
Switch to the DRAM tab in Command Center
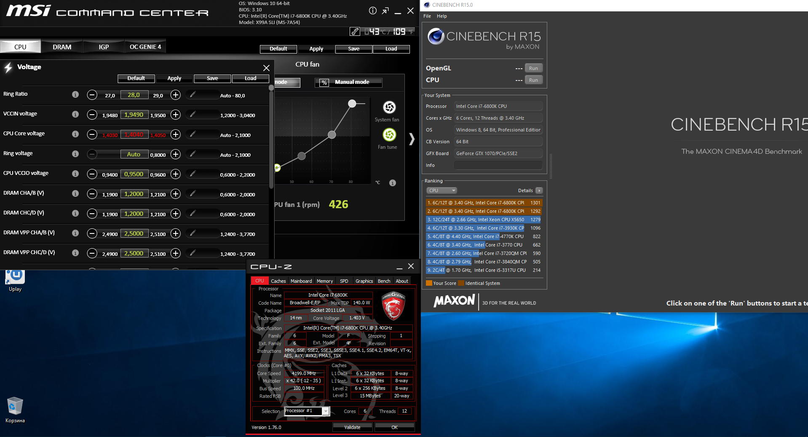click(62, 47)
